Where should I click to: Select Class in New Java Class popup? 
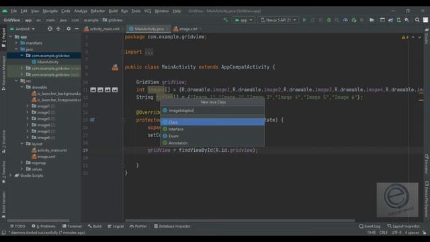click(x=212, y=122)
